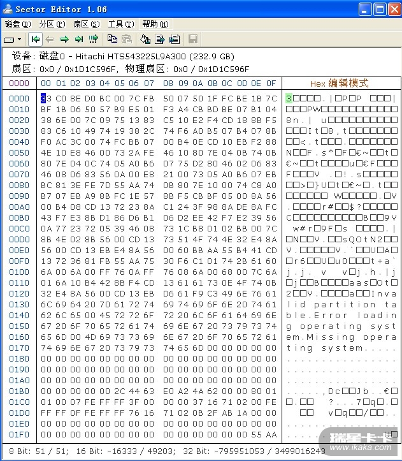402x461 pixels.
Task: Close the Sector Editor window
Action: [394, 10]
